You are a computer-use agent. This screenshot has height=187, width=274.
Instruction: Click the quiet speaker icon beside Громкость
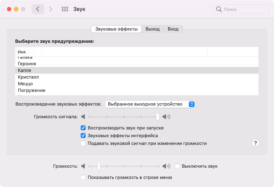83,166
